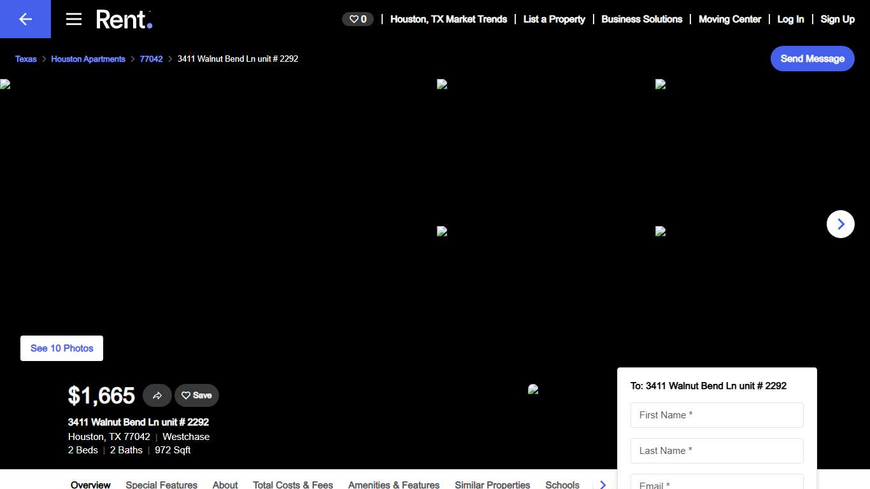This screenshot has width=870, height=489.
Task: Select Houston Apartments breadcrumb
Action: 88,59
